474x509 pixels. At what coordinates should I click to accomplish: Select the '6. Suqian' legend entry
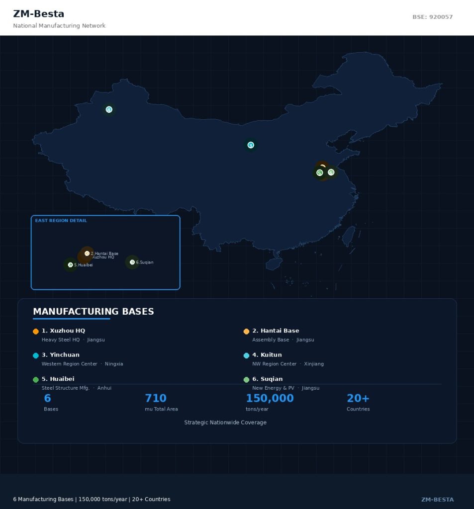point(268,379)
